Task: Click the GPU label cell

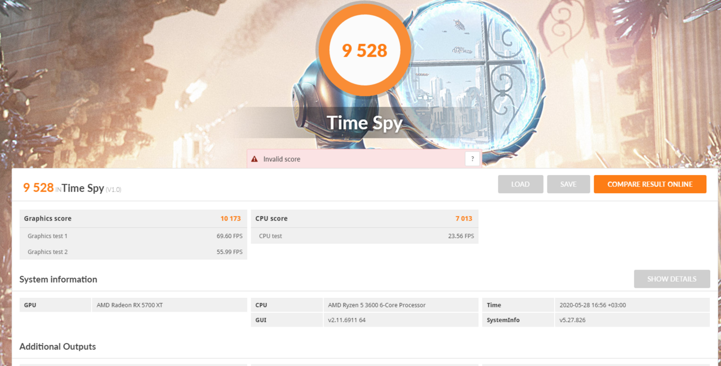Action: tap(55, 305)
